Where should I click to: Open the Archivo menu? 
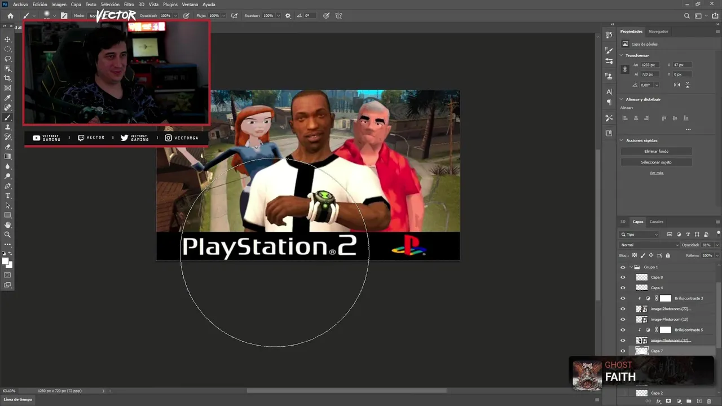tap(20, 5)
